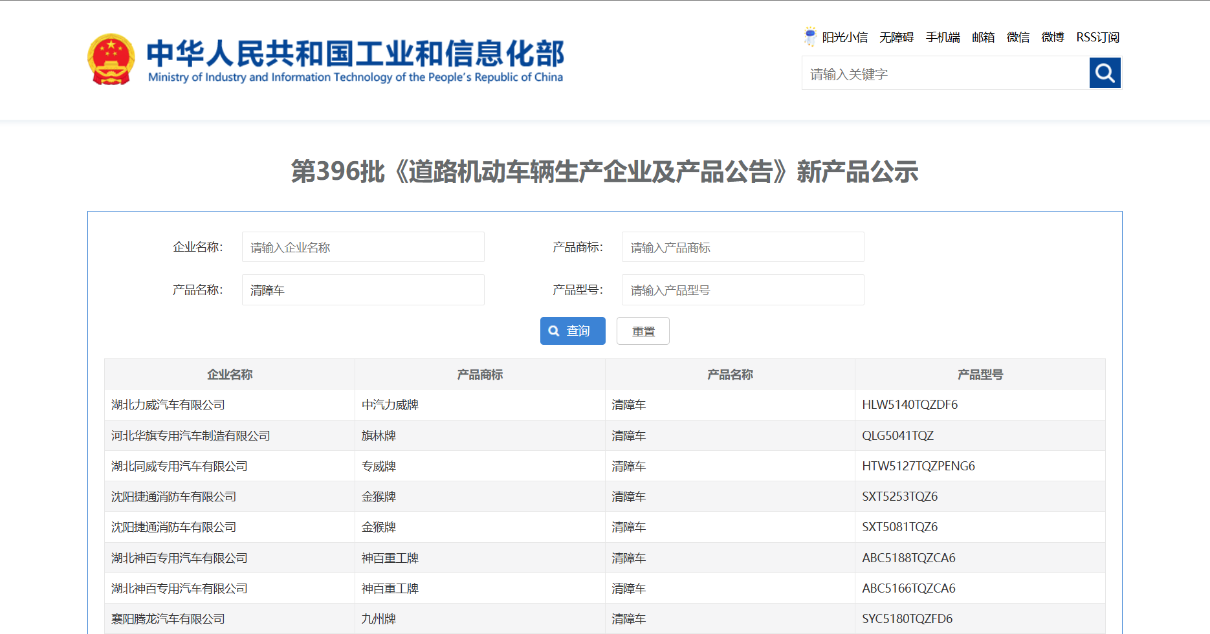Click the 企业名称 input field
1210x634 pixels.
tap(363, 247)
